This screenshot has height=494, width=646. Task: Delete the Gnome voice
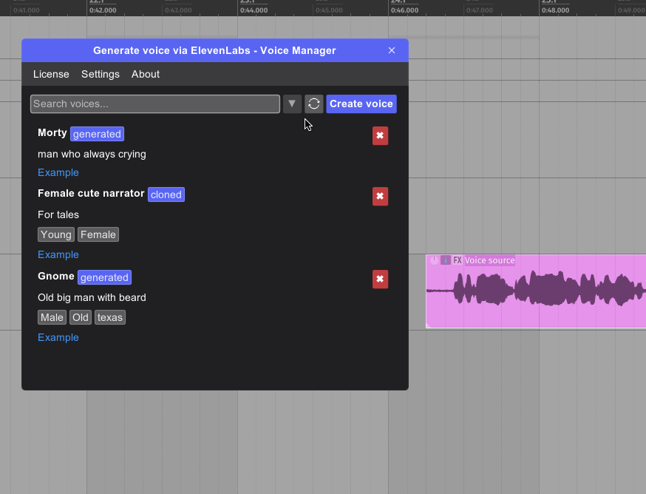(x=380, y=279)
